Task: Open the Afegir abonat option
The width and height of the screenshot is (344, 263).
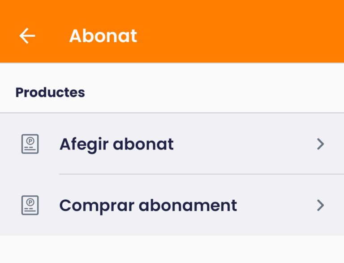Action: 172,144
